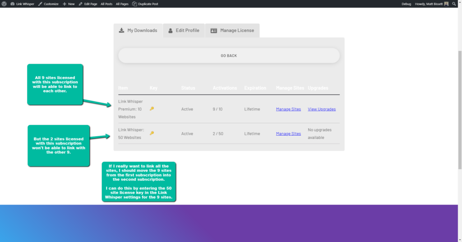Click key icon for 50 Websites license
Image resolution: width=462 pixels, height=242 pixels.
coord(152,133)
